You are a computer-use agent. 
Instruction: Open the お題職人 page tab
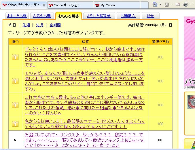(128, 16)
